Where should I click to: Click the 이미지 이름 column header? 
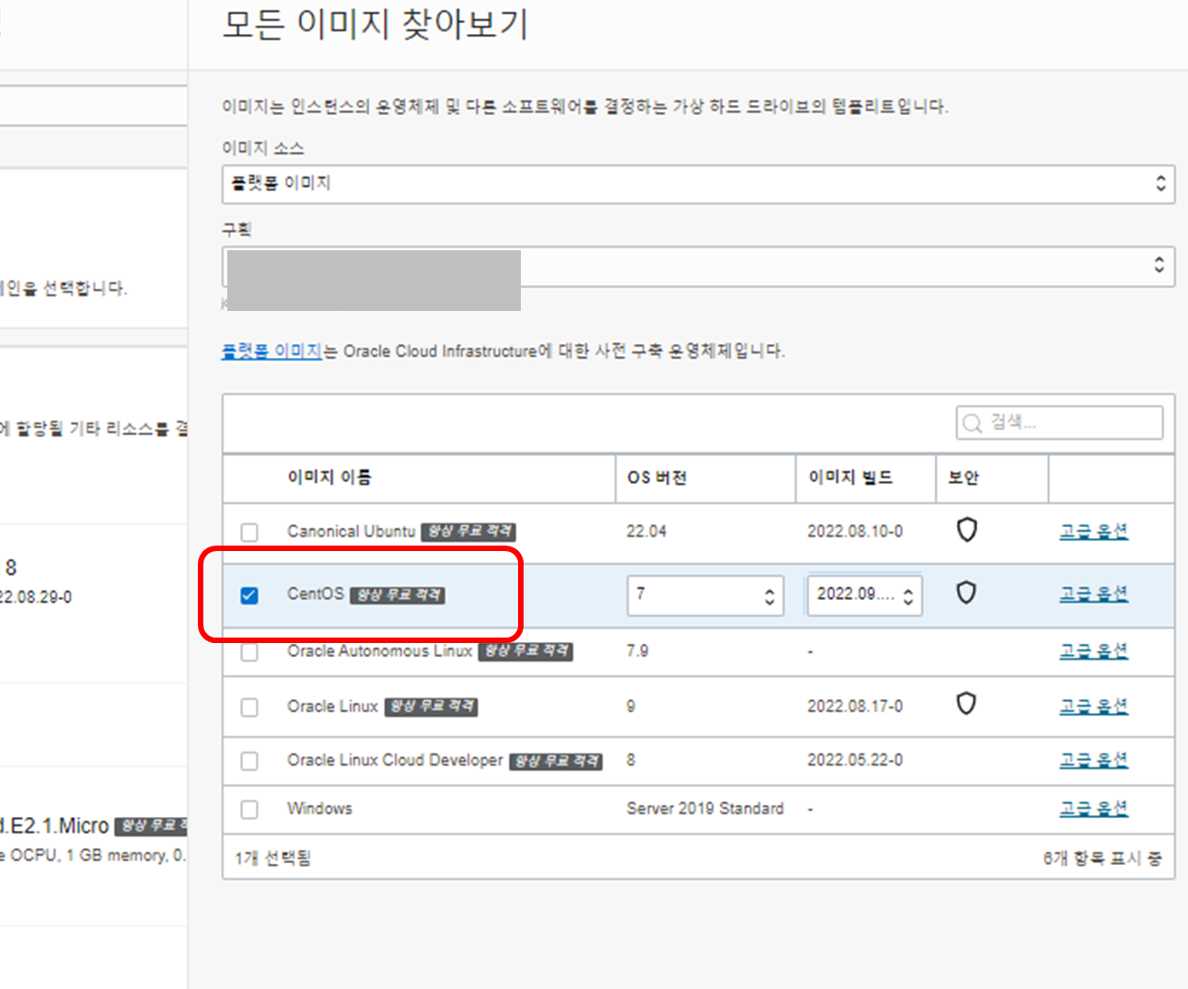point(329,477)
